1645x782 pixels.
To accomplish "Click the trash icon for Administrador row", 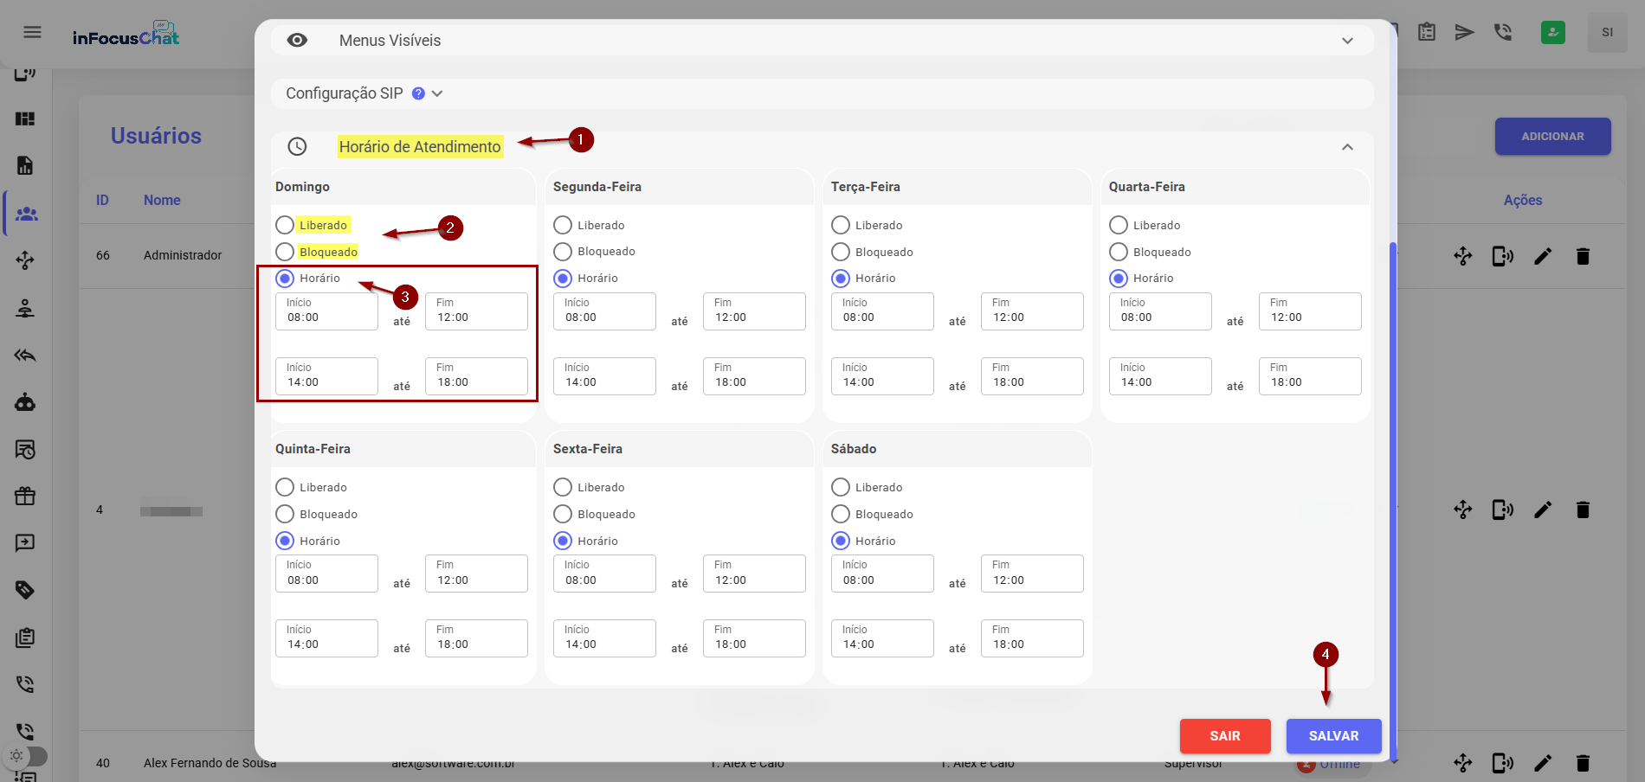I will tap(1583, 256).
